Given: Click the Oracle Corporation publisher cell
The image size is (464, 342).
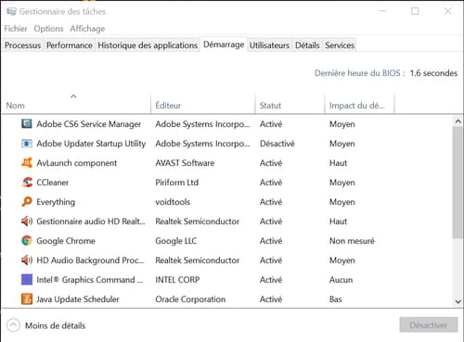Looking at the screenshot, I should pos(190,299).
